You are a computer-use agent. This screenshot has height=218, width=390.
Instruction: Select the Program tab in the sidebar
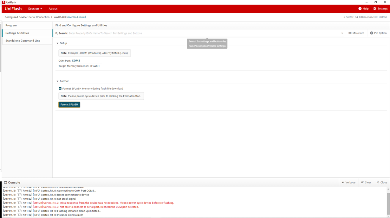[x=27, y=25]
